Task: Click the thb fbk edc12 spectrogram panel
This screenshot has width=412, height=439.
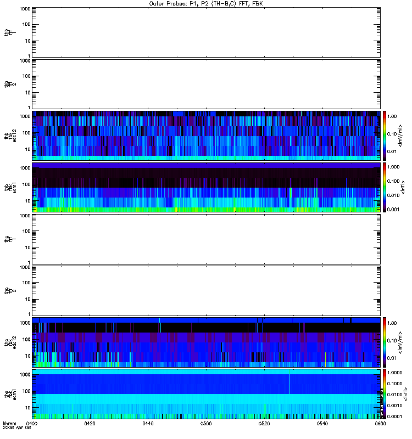Action: [x=207, y=136]
